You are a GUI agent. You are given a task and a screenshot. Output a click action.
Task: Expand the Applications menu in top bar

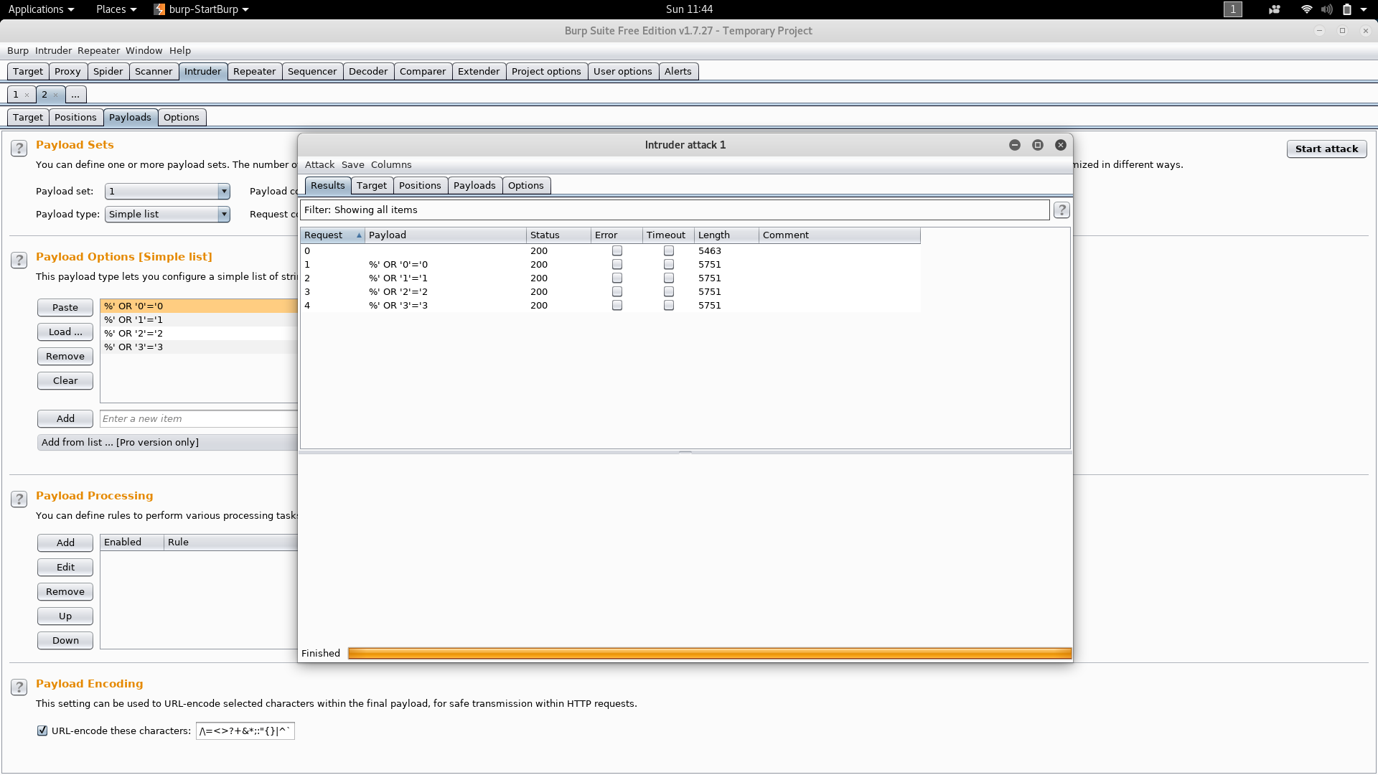tap(41, 9)
